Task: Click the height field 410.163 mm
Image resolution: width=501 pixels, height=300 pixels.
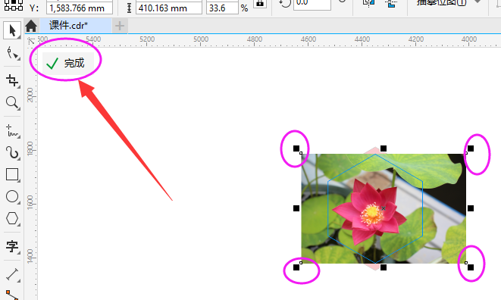Action: [169, 8]
